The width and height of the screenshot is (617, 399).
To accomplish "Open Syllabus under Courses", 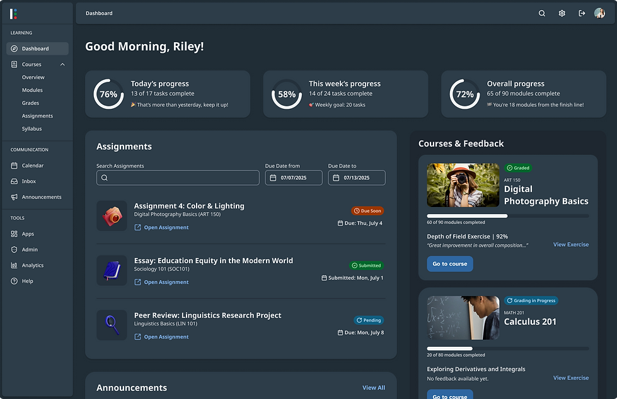I will point(32,129).
